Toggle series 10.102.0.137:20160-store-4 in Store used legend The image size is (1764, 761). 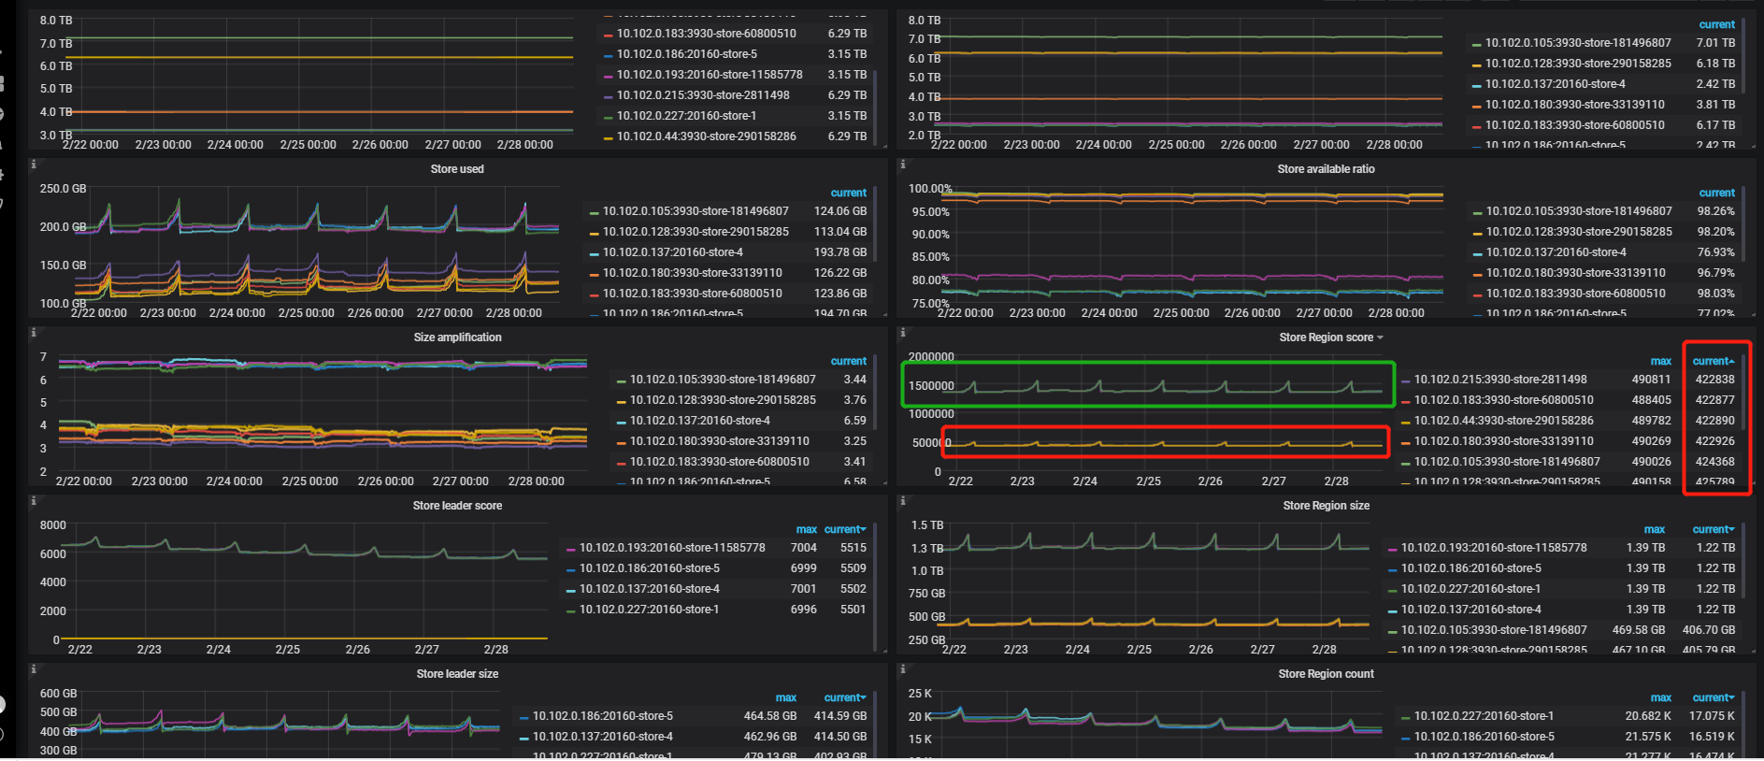[672, 252]
